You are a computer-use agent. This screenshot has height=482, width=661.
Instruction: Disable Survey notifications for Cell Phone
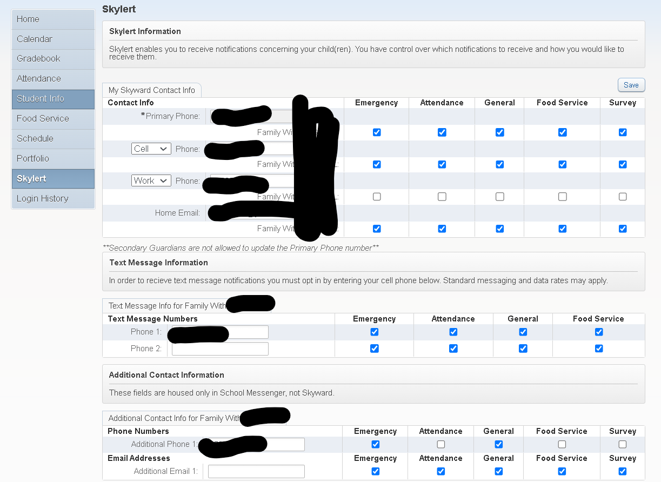tap(623, 164)
